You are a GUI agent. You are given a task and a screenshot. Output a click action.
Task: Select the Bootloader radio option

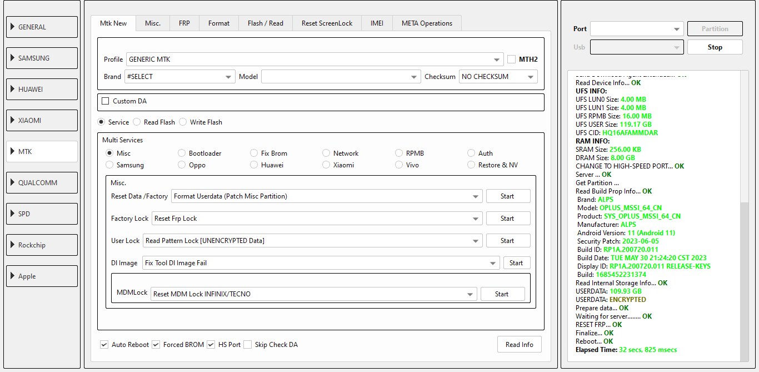[182, 153]
